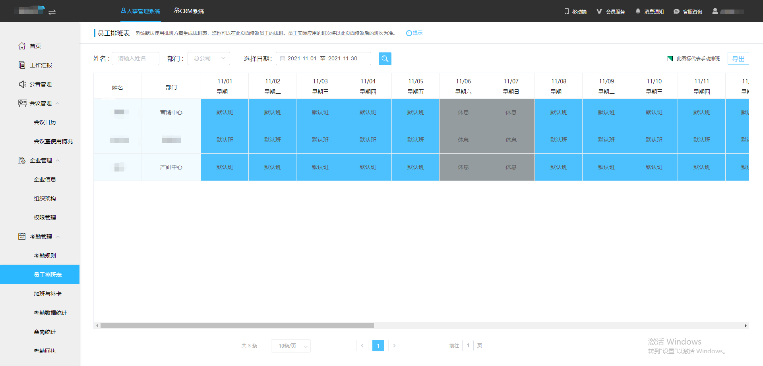Viewport: 763px width, 366px height.
Task: Focus the 姓名 input field
Action: [136, 58]
